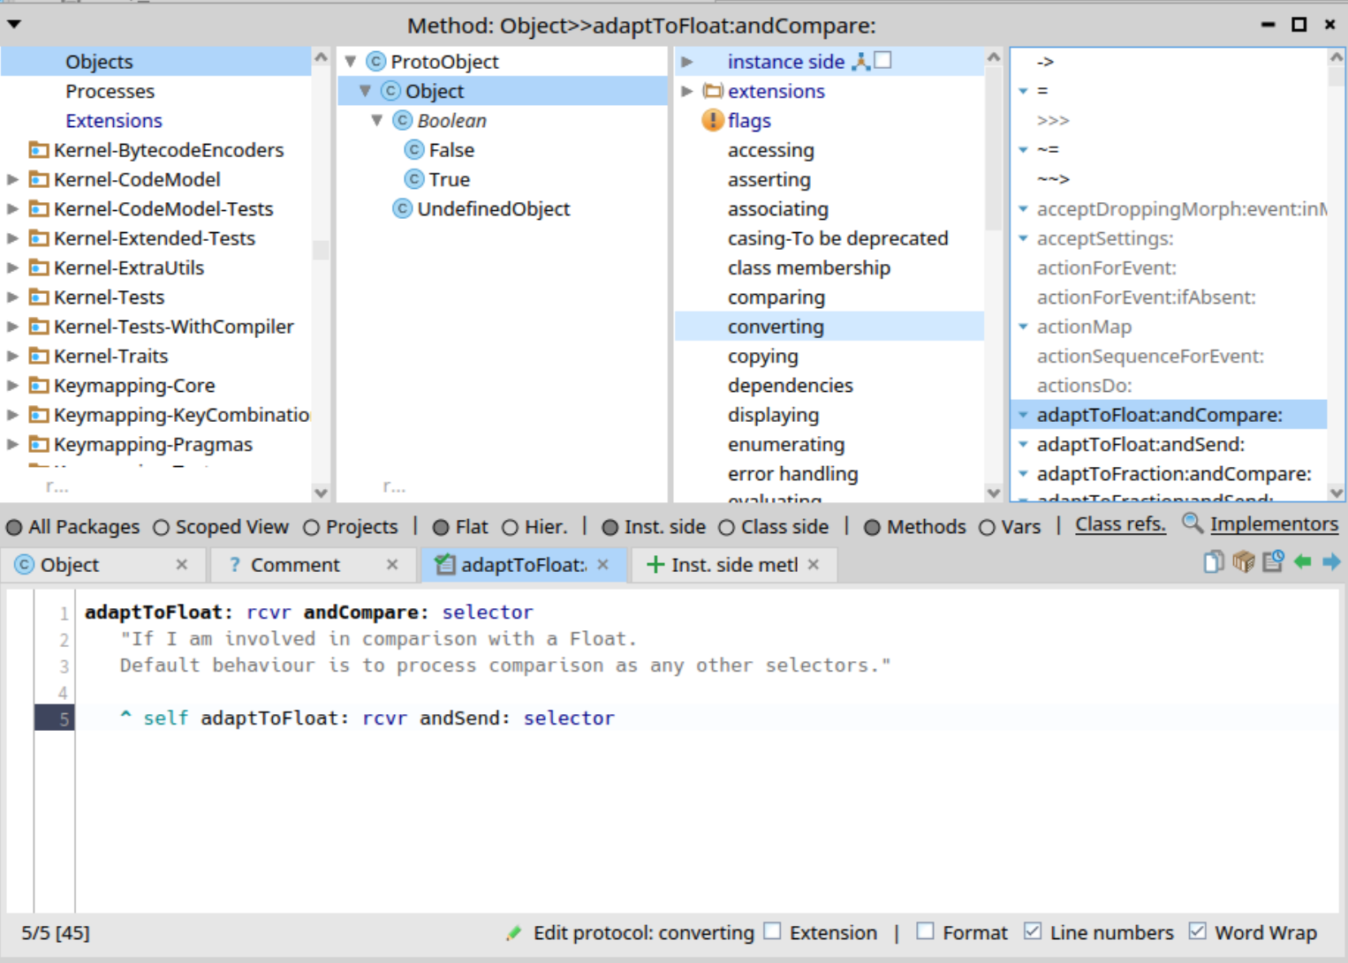Switch to the Comment tab
Image resolution: width=1348 pixels, height=963 pixels.
294,565
